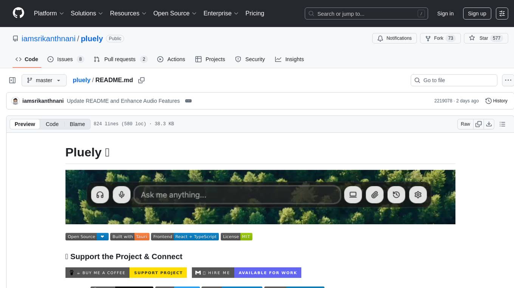View the Insights tab
This screenshot has height=288, width=514.
[290, 59]
